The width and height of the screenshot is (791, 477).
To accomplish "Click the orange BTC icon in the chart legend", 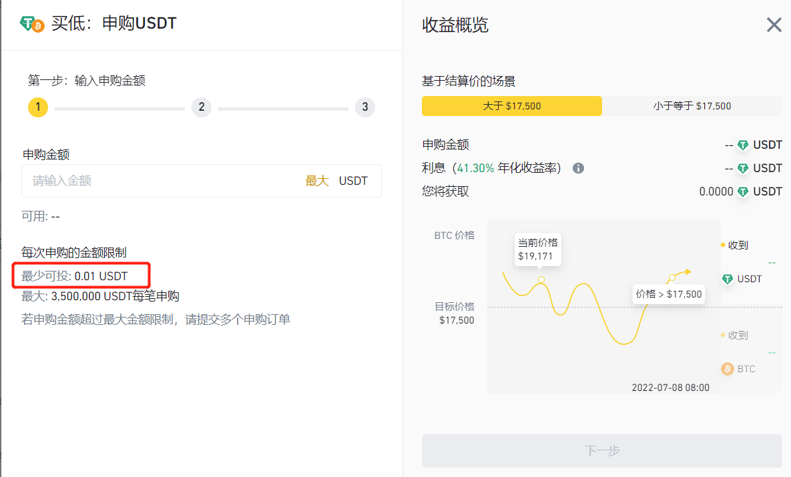I will (x=727, y=369).
